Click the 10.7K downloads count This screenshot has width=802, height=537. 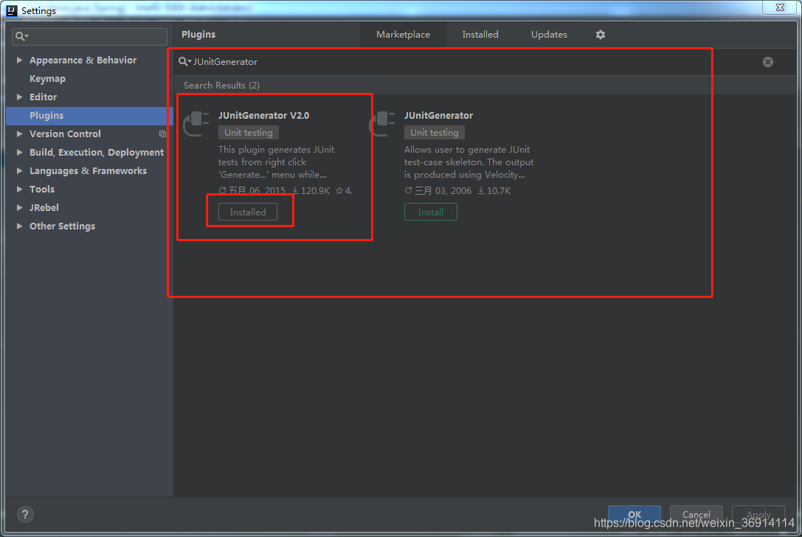point(494,191)
